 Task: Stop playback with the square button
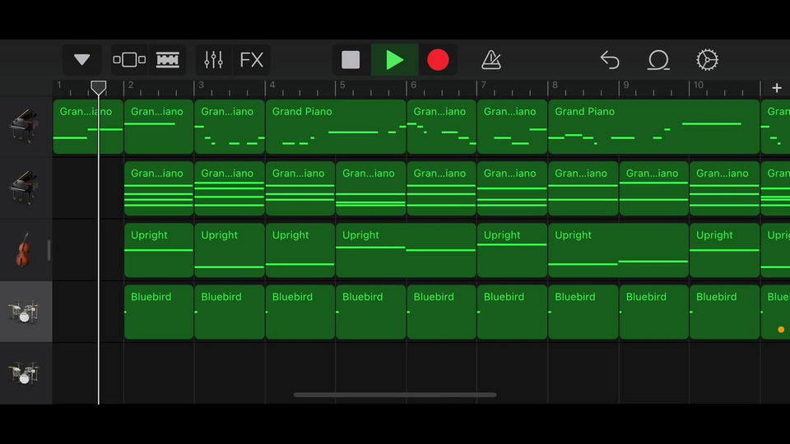pyautogui.click(x=351, y=60)
